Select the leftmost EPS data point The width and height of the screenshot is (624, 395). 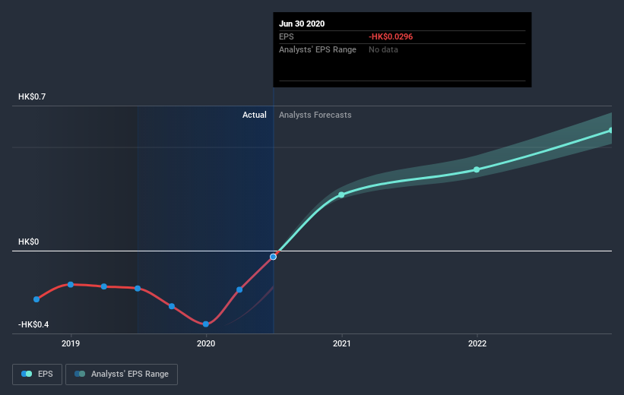click(36, 299)
